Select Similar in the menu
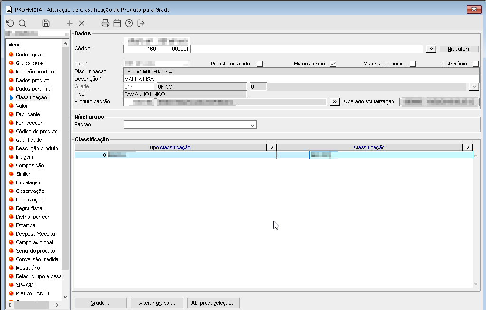486x310 pixels. tap(23, 174)
